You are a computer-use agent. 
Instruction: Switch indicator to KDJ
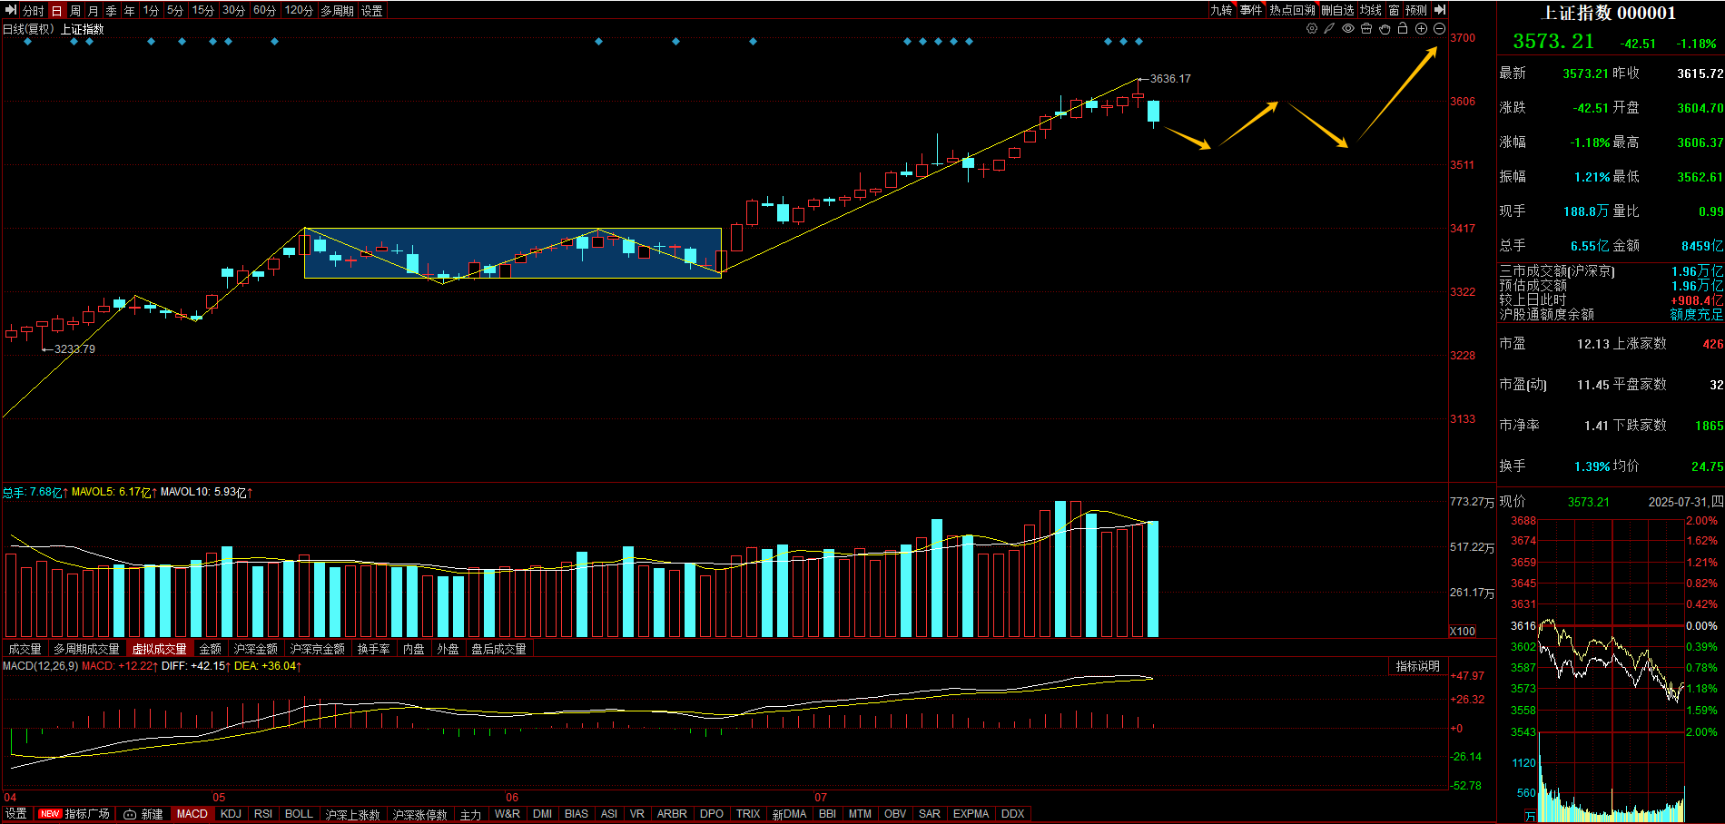232,814
